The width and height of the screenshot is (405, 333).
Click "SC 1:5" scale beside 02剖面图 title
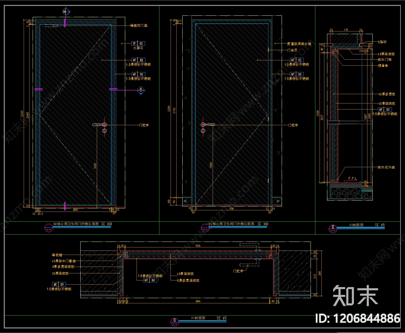[379, 225]
